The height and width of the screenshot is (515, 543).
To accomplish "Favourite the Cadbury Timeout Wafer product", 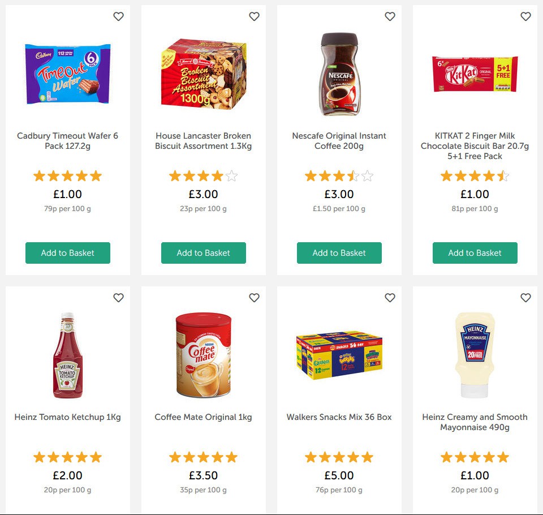I will click(x=119, y=16).
